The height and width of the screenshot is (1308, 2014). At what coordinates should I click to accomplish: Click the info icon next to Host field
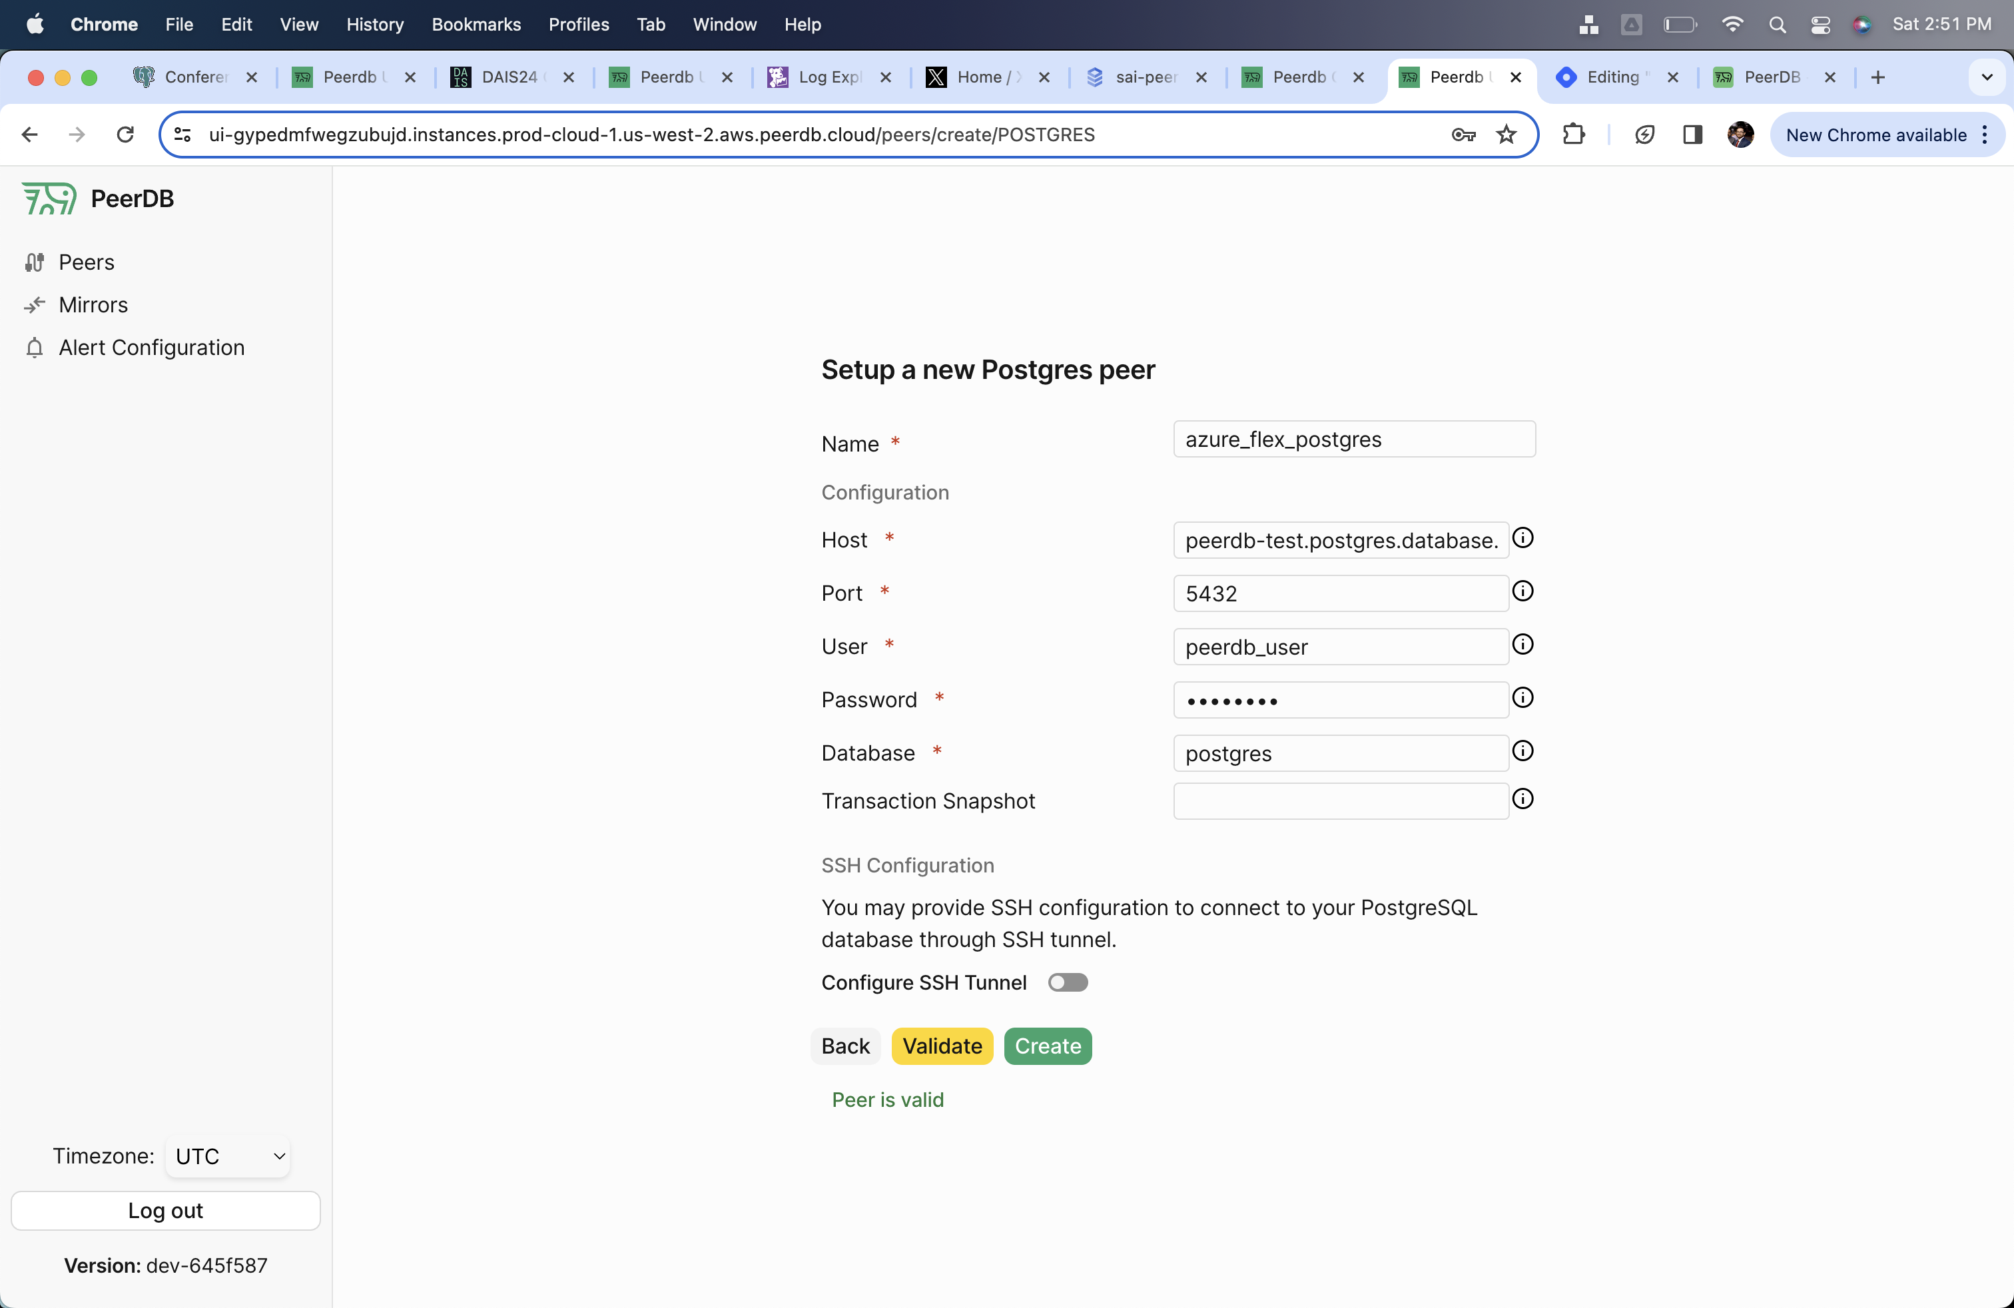pyautogui.click(x=1522, y=538)
